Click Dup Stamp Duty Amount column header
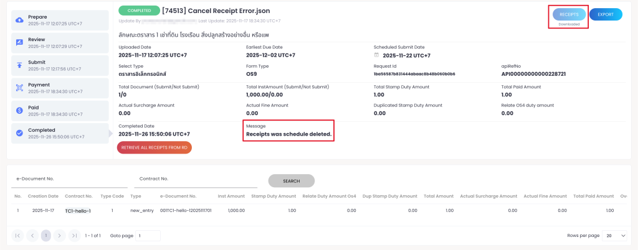638x250 pixels. (390, 196)
